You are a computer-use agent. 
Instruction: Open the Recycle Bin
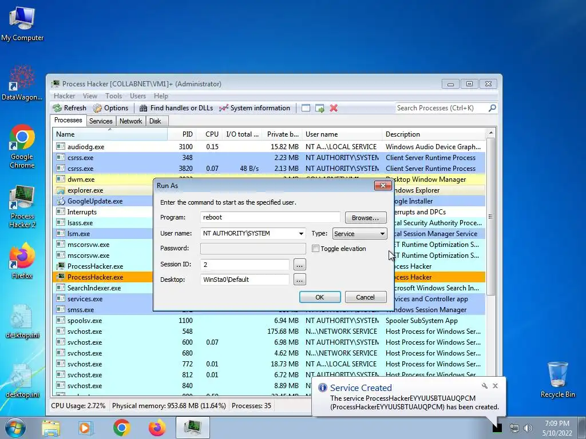click(557, 380)
